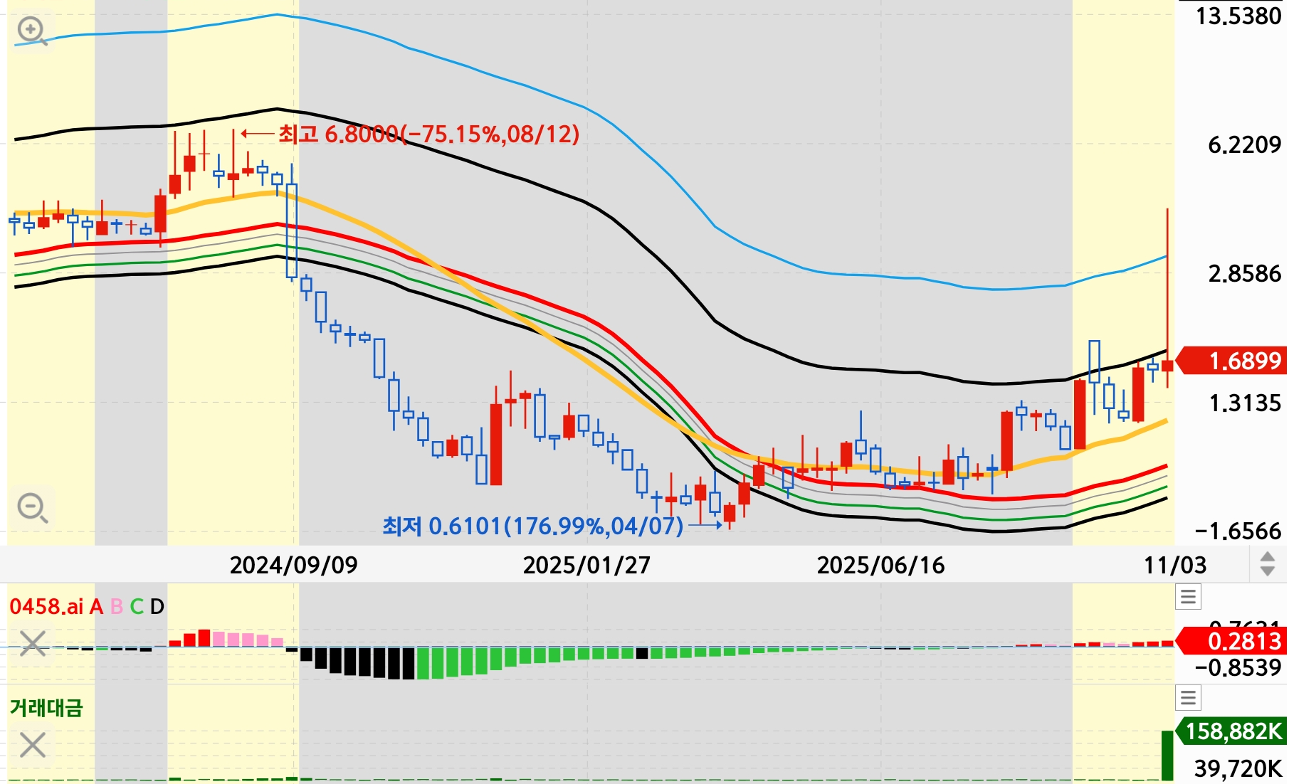
Task: Zoom in with the plus magnifier icon
Action: tap(33, 31)
